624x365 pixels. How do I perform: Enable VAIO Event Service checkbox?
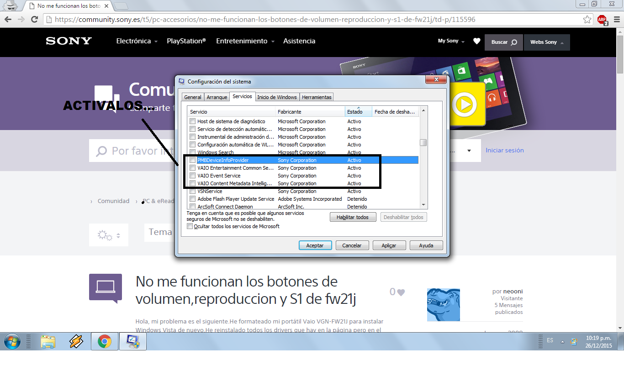click(193, 176)
